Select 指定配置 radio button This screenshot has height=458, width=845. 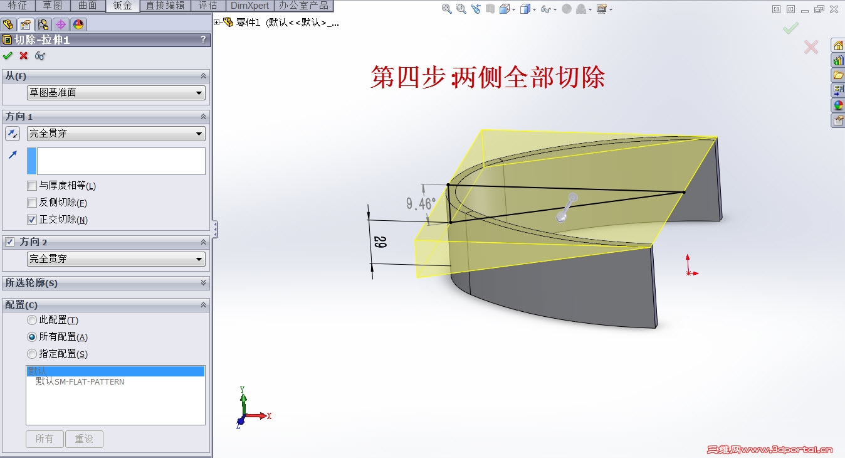(32, 354)
